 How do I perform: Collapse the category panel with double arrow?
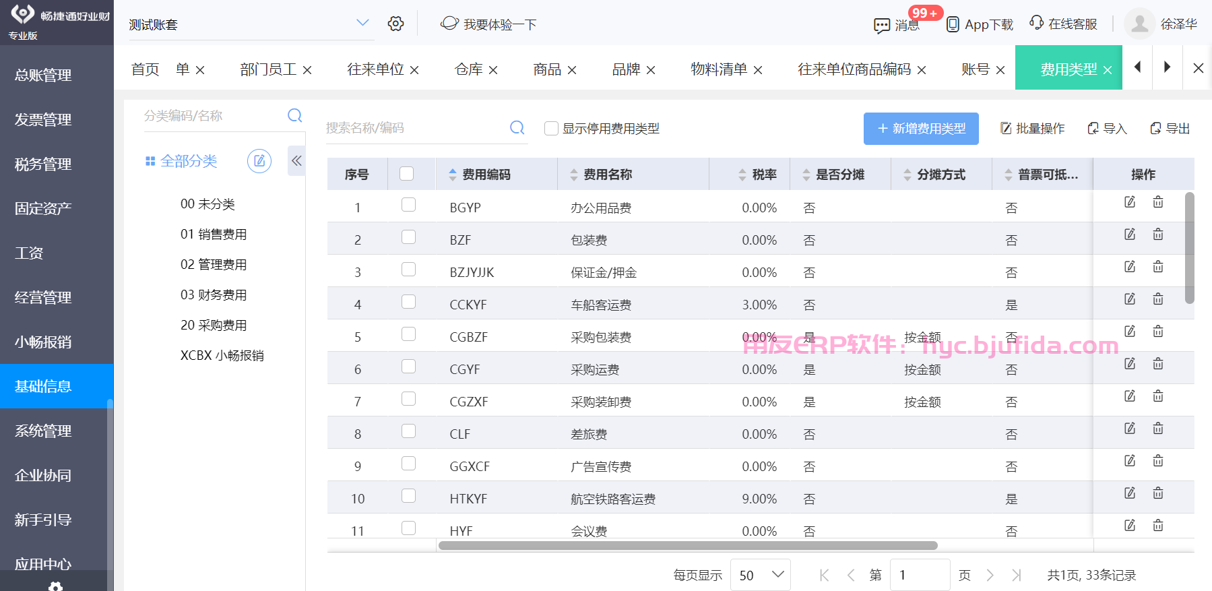(296, 160)
